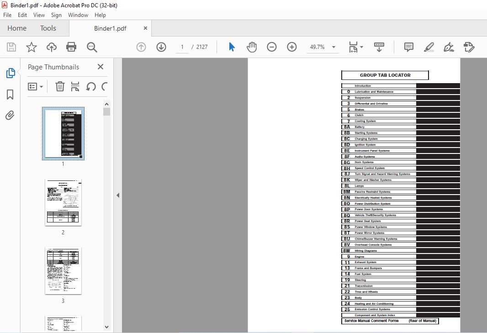
Task: Open the File menu
Action: tap(7, 15)
